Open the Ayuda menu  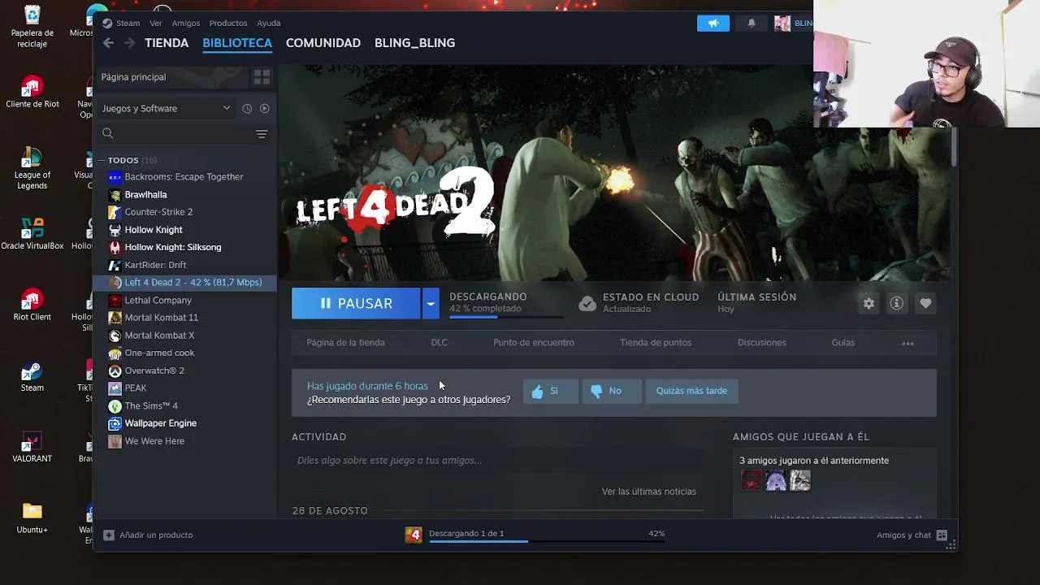tap(269, 23)
